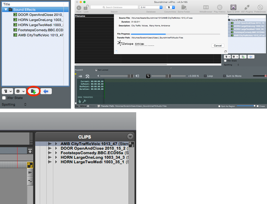Open the CLIPS list dropdown menu arrow
Image resolution: width=267 pixels, height=204 pixels.
(x=130, y=136)
